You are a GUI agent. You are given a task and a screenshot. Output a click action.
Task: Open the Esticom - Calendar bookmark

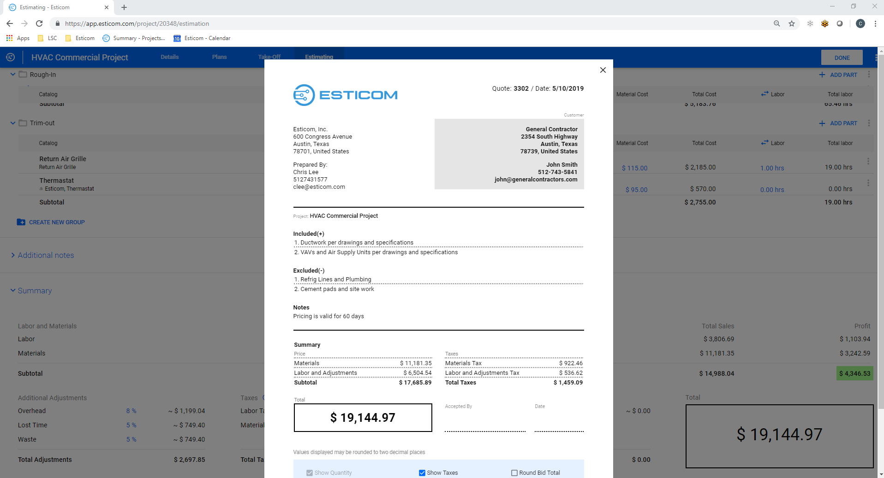click(202, 38)
